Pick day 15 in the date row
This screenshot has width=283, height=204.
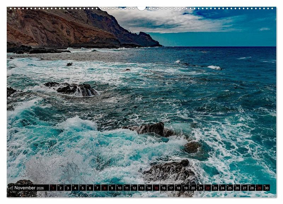point(156,188)
